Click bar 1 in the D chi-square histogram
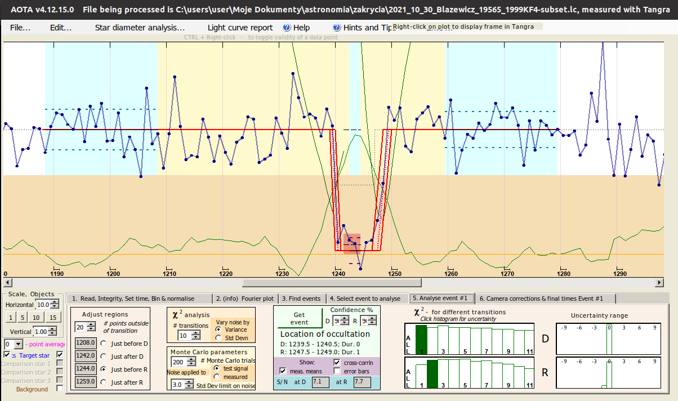This screenshot has width=678, height=401. tap(421, 340)
